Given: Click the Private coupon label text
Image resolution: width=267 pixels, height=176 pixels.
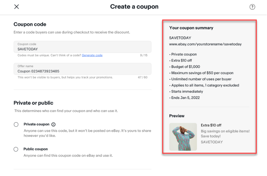Looking at the screenshot, I should [x=37, y=124].
